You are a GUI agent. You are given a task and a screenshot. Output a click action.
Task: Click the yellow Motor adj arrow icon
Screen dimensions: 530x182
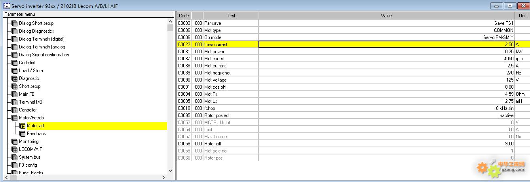(x=23, y=126)
